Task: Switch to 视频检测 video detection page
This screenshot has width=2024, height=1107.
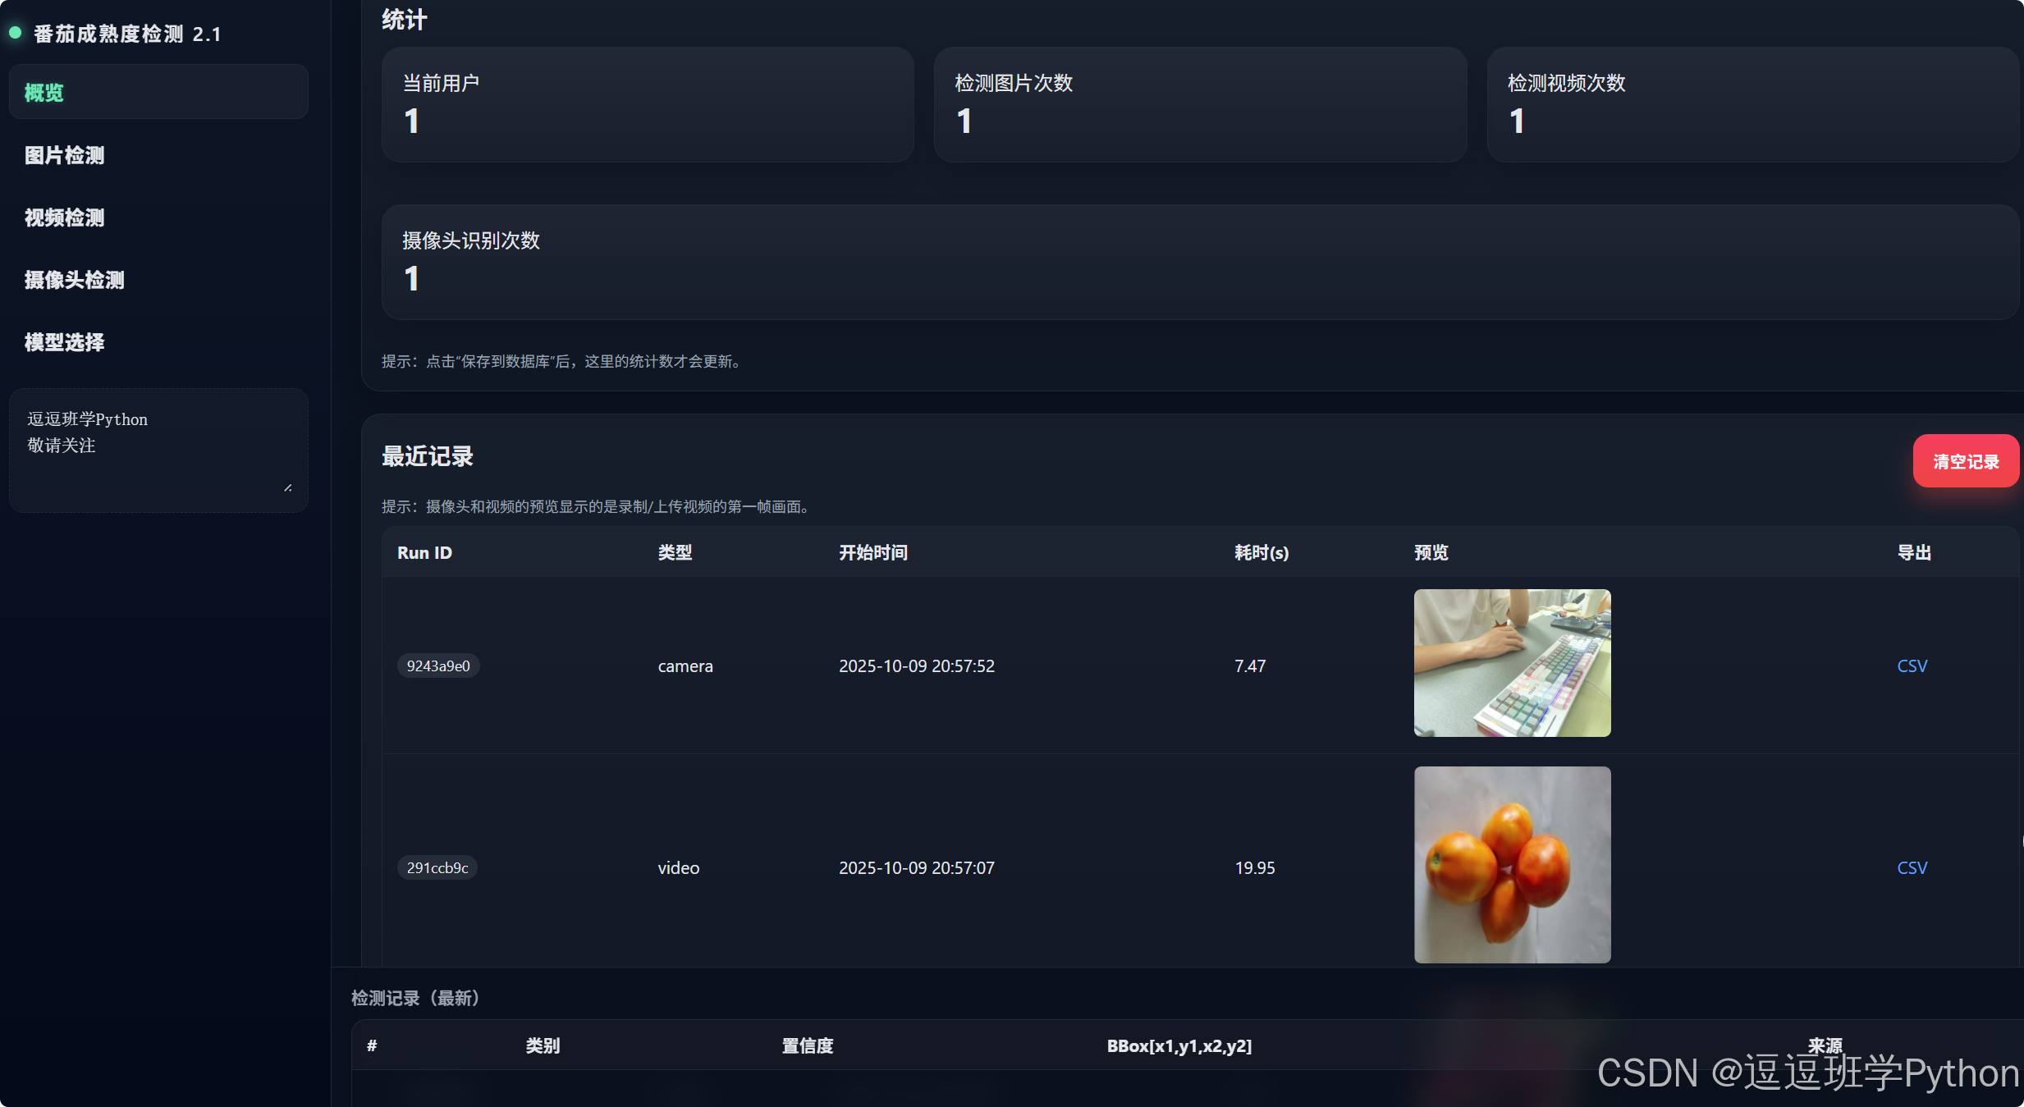Action: click(x=65, y=217)
